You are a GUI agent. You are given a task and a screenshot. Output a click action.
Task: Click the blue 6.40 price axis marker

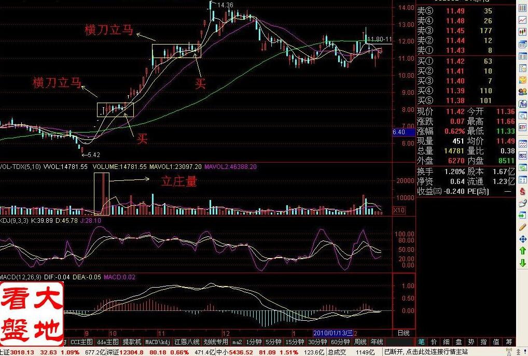[404, 132]
